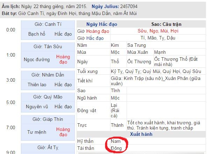
Task: Select the Giờ: Ất Tỵ hour header
Action: (x=48, y=147)
